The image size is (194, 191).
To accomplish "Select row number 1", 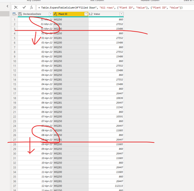I will (x=15, y=19).
